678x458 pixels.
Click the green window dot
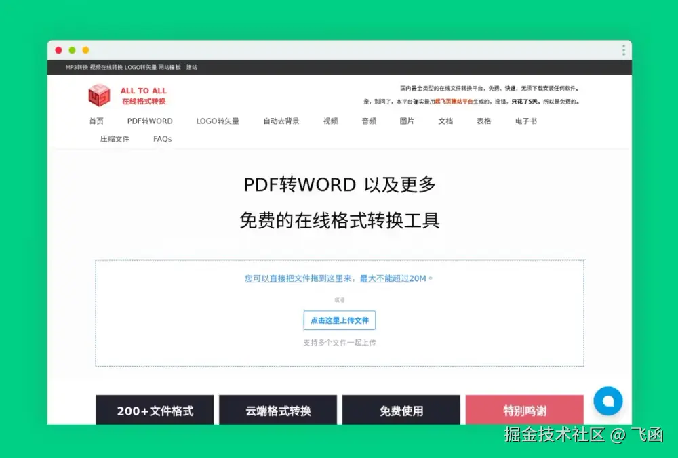73,50
